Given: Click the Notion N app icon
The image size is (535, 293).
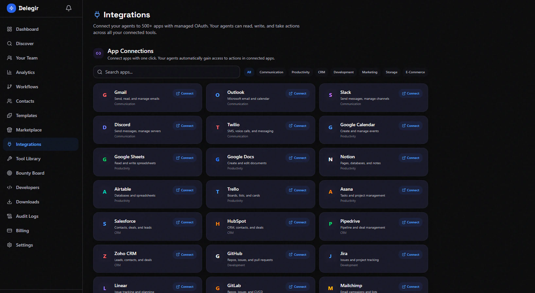Looking at the screenshot, I should click(x=330, y=160).
